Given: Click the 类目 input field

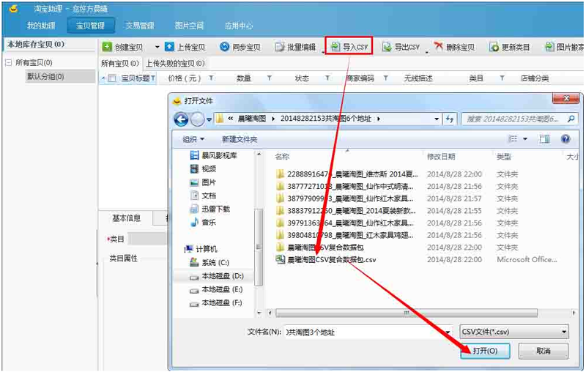Looking at the screenshot, I should (147, 239).
